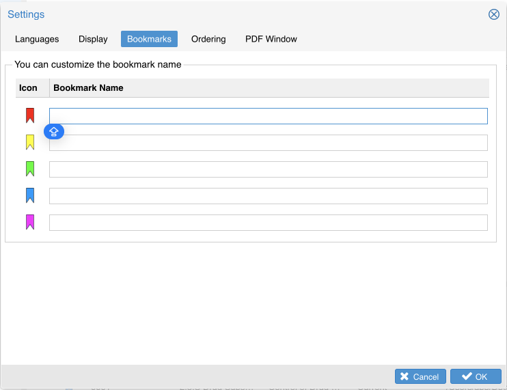
Task: Switch to the Languages tab
Action: (x=37, y=39)
